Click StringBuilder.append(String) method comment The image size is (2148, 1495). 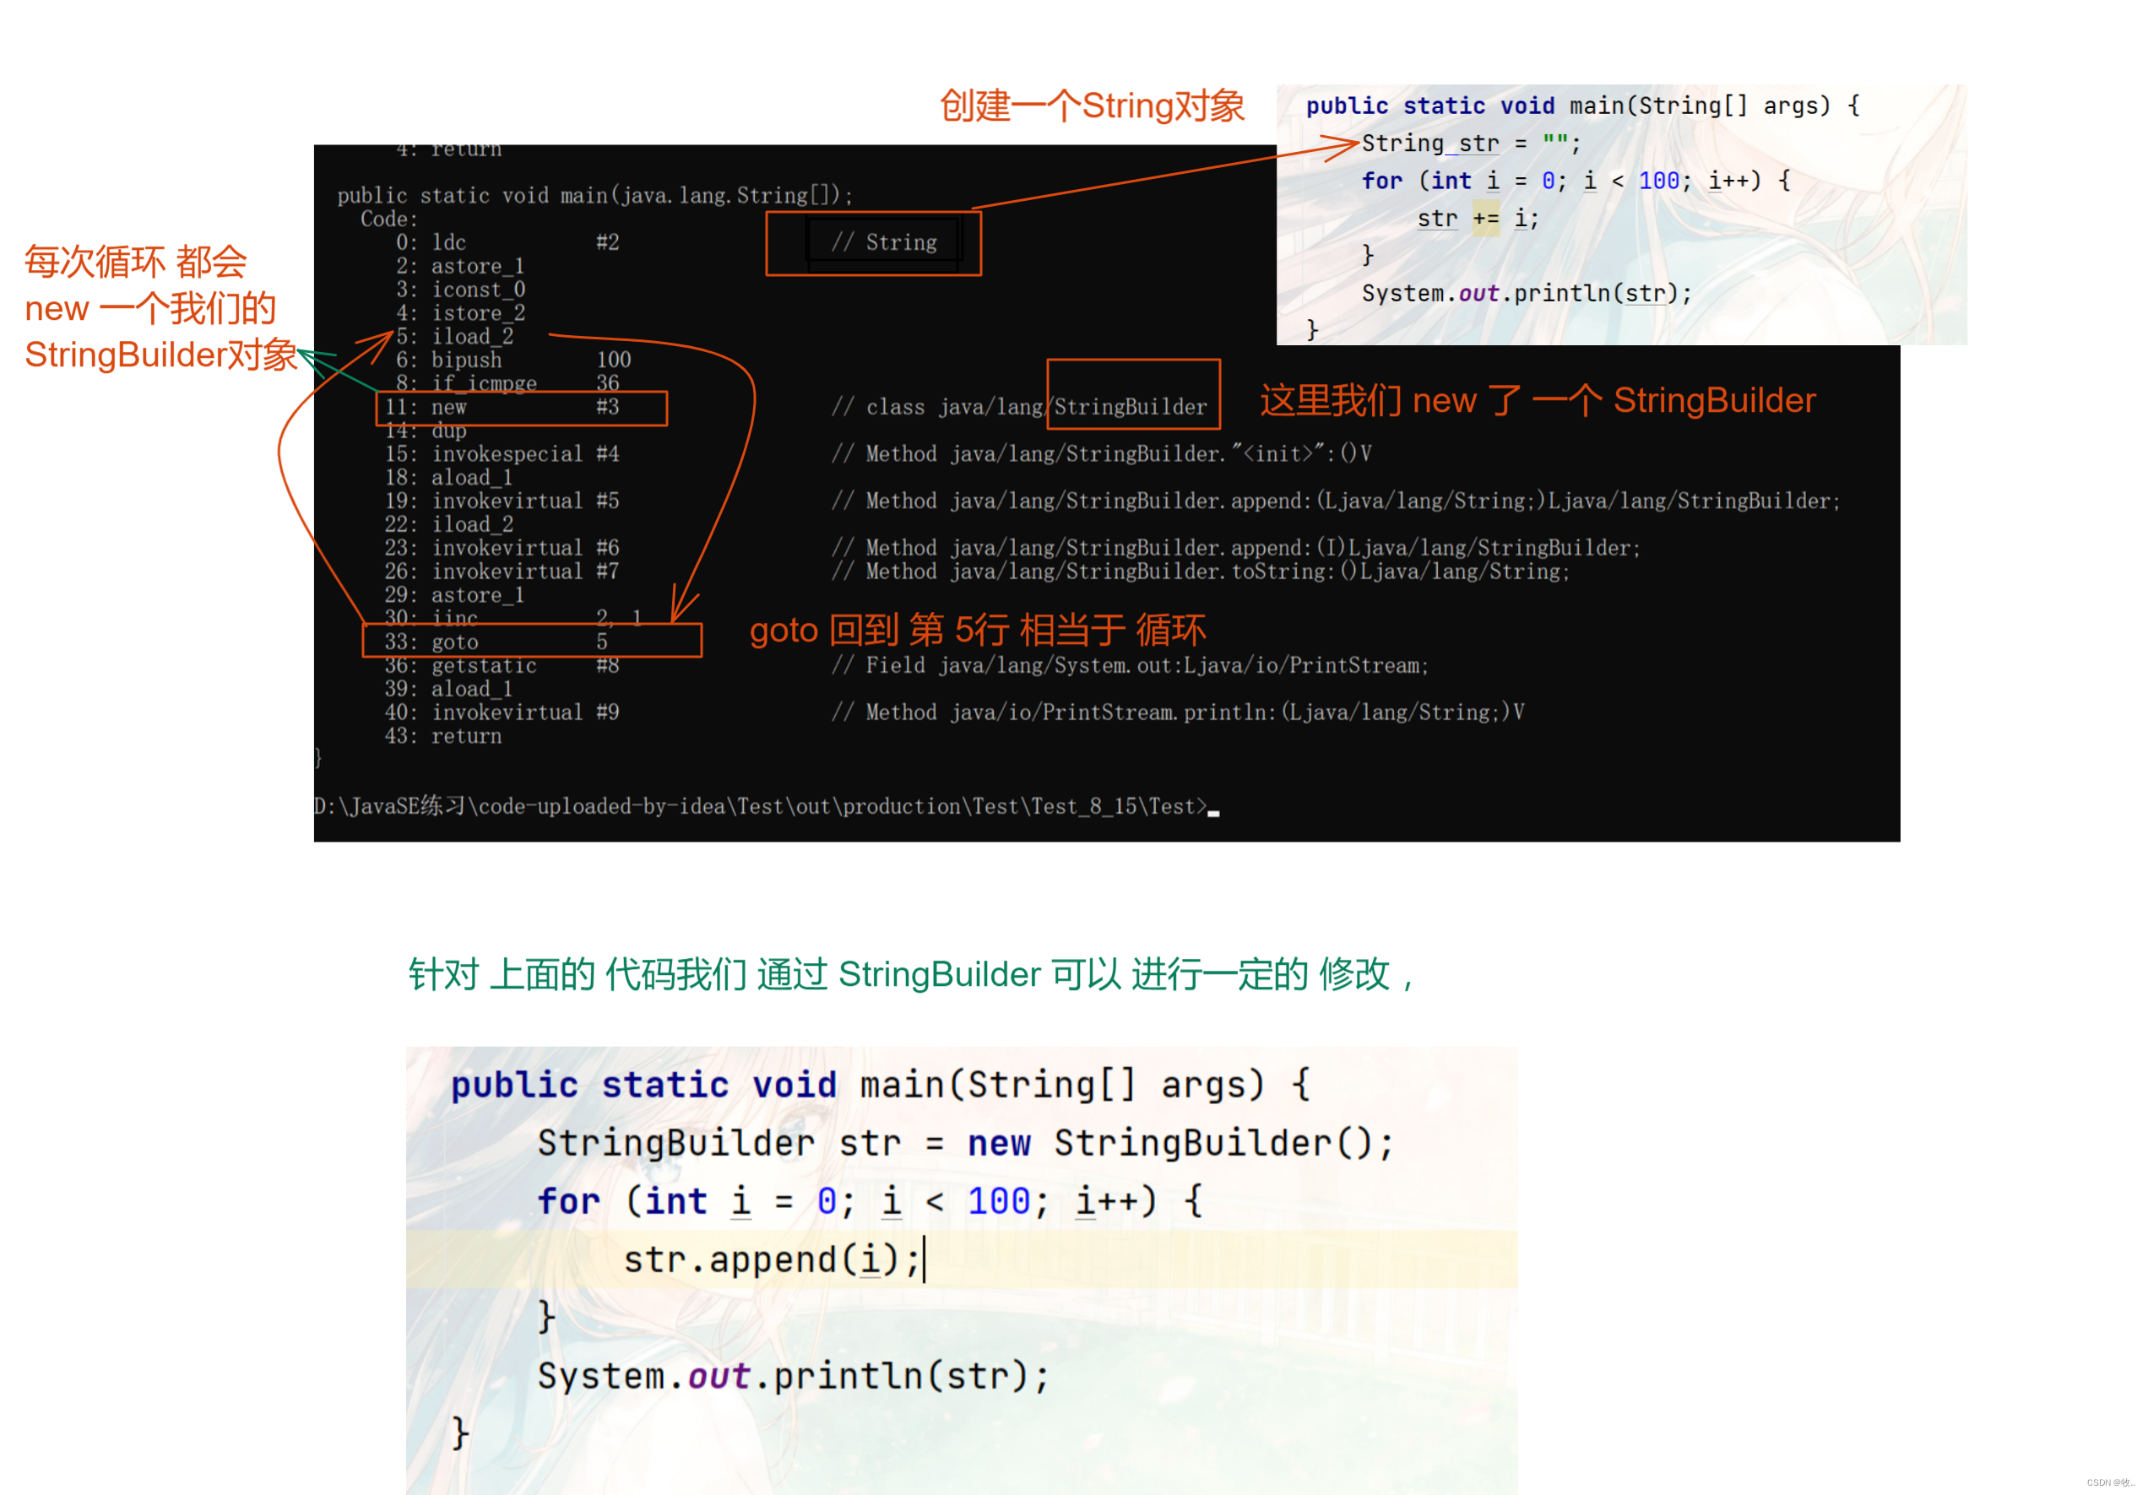pyautogui.click(x=1336, y=501)
